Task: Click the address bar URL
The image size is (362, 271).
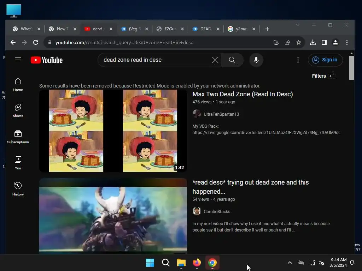Action: pyautogui.click(x=124, y=43)
